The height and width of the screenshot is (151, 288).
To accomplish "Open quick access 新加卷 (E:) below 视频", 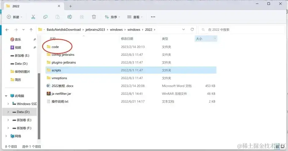I will pos(22,56).
